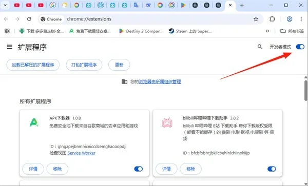Click the scrollbar down arrow
This screenshot has height=186, width=308.
[x=306, y=184]
